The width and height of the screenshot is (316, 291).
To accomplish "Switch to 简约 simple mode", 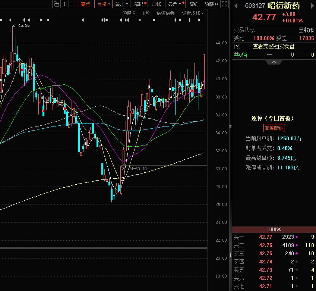I will [x=194, y=4].
